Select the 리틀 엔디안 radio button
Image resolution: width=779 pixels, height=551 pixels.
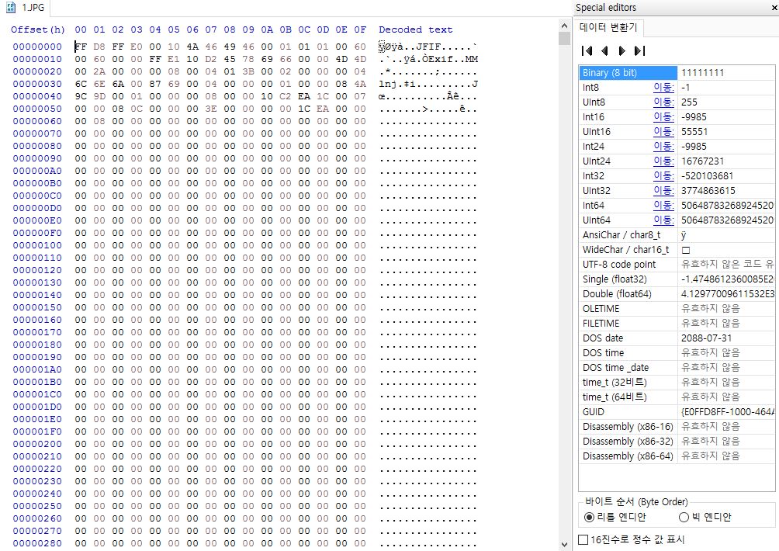click(x=589, y=517)
